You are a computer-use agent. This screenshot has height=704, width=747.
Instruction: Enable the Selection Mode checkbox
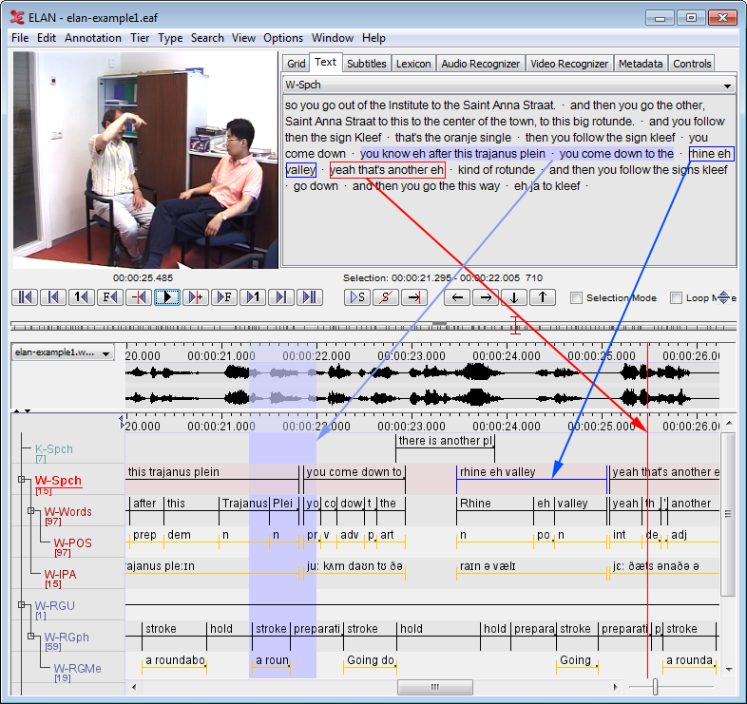pos(576,298)
